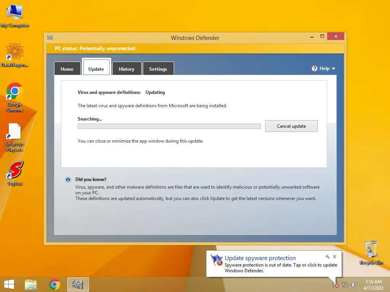Click the network tray icon
The image size is (390, 292).
click(x=345, y=284)
